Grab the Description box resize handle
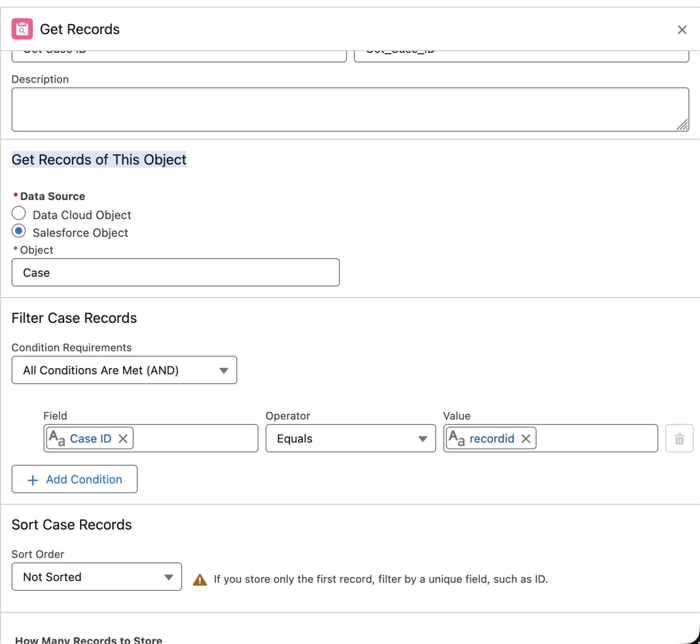 coord(682,126)
